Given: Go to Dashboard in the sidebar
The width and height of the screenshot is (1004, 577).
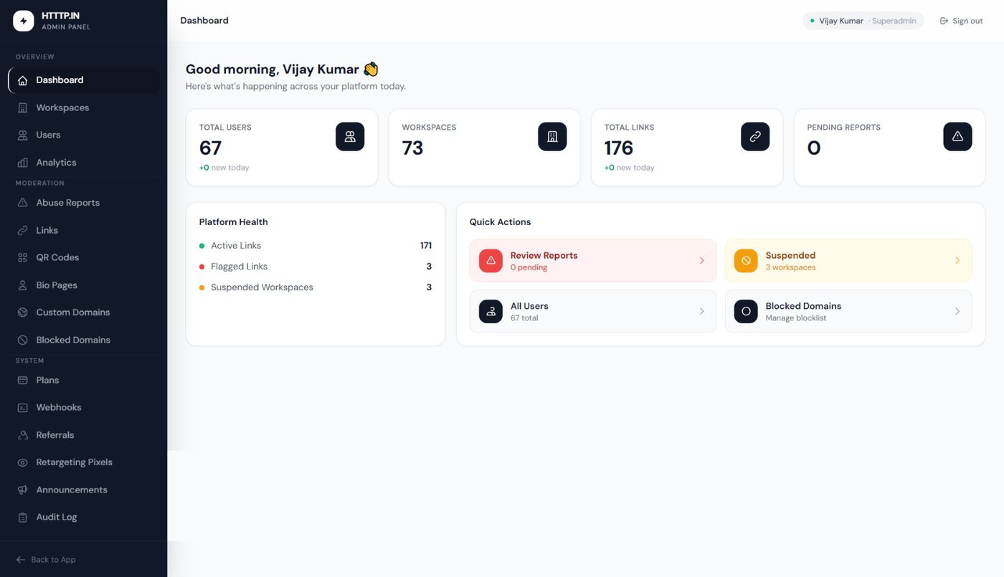Looking at the screenshot, I should [x=84, y=80].
